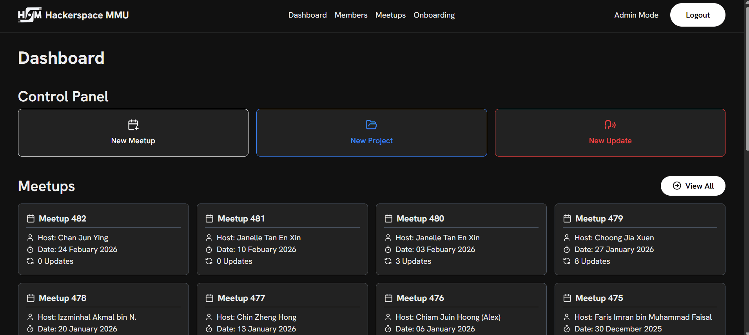Click the vertical page scrollbar thumb
This screenshot has width=749, height=335.
(x=747, y=78)
